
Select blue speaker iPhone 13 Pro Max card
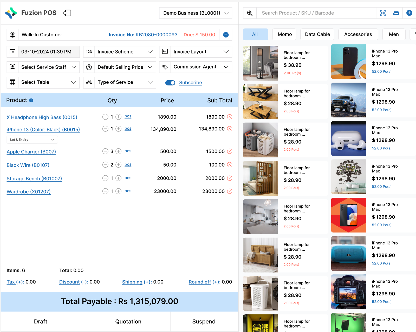(374, 254)
